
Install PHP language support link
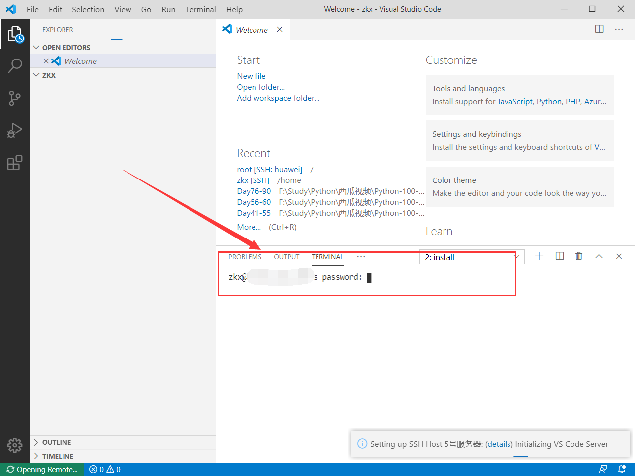point(573,101)
